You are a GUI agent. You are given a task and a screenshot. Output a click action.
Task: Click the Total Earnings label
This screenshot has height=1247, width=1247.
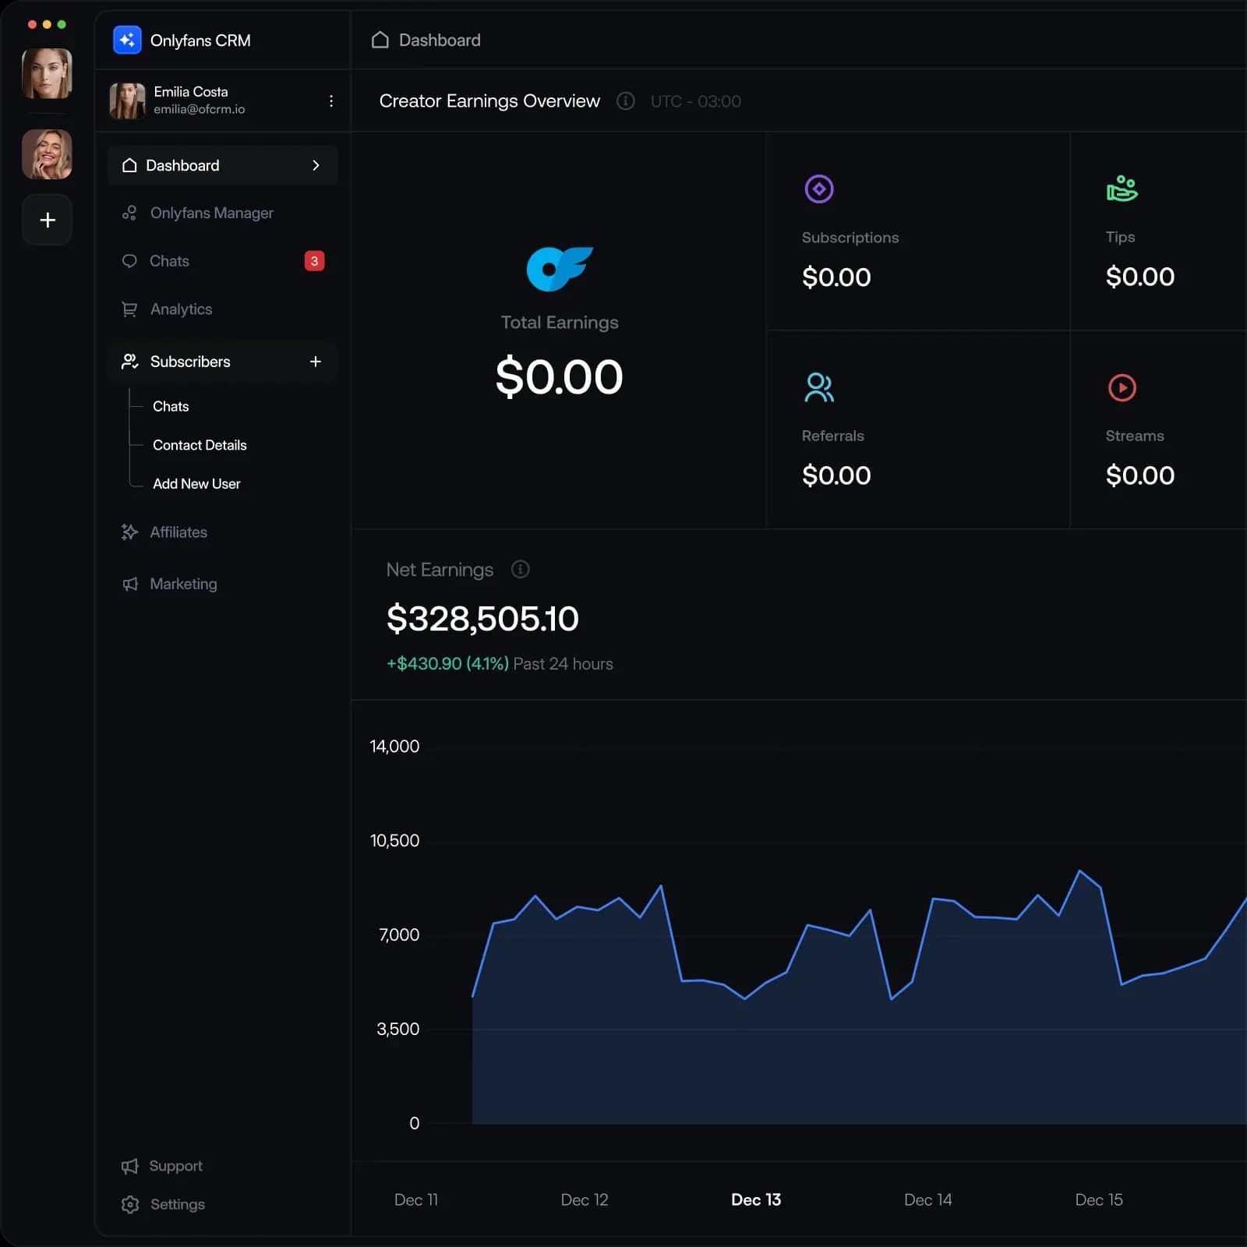pyautogui.click(x=560, y=323)
